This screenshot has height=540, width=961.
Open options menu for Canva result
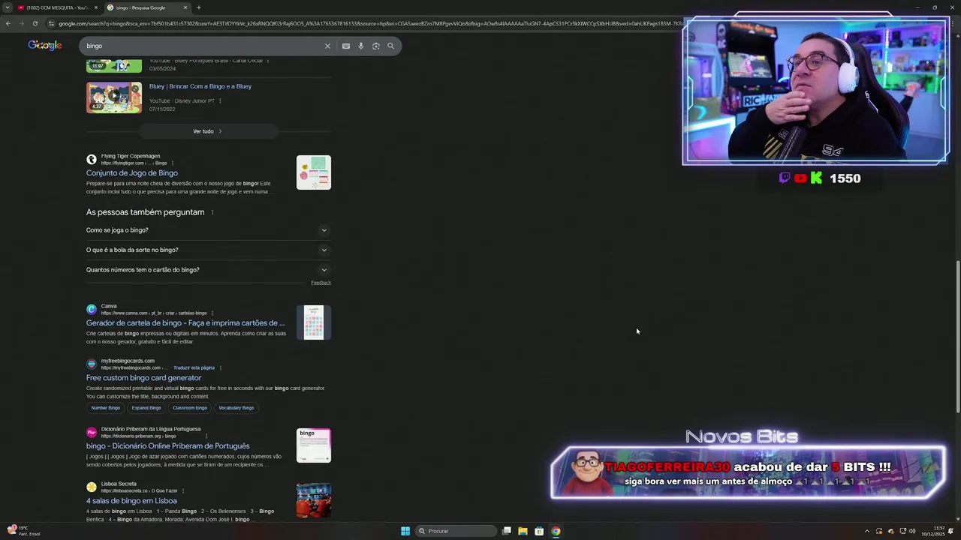pos(212,313)
